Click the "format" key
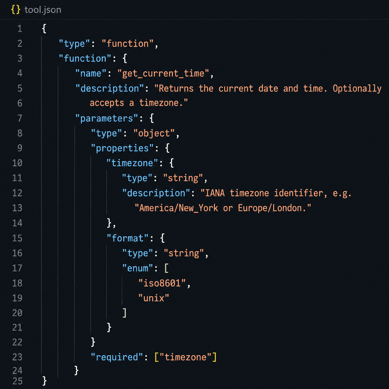 [128, 239]
